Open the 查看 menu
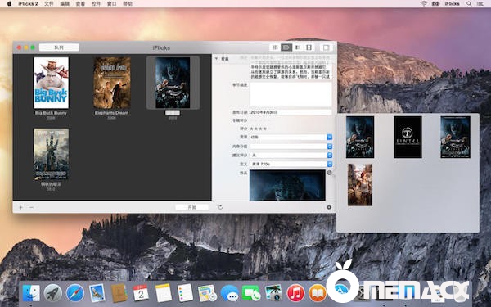The width and height of the screenshot is (491, 307). tap(80, 4)
